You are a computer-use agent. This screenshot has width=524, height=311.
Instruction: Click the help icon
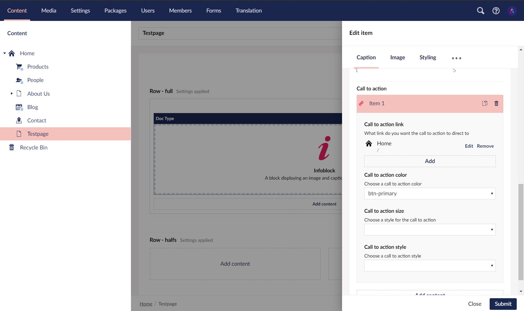[496, 10]
